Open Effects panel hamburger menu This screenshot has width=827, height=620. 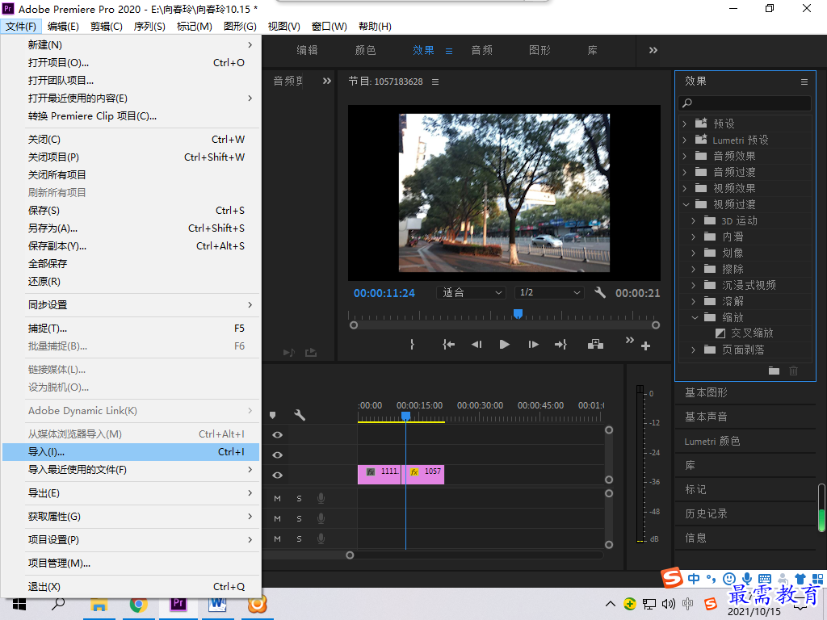(x=804, y=82)
